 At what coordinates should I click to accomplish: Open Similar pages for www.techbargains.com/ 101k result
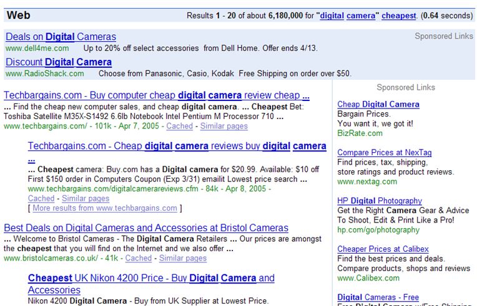coord(224,126)
